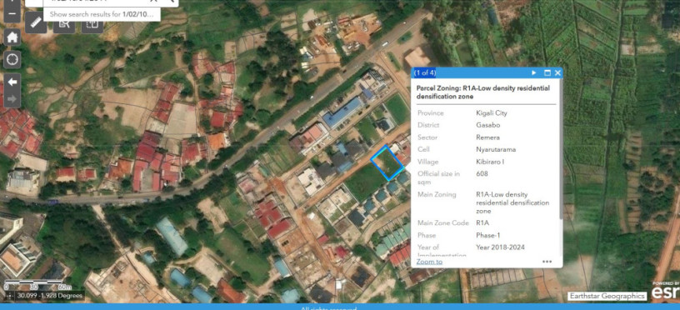
Task: Select the 'Year 2018-2024' value
Action: [x=500, y=247]
